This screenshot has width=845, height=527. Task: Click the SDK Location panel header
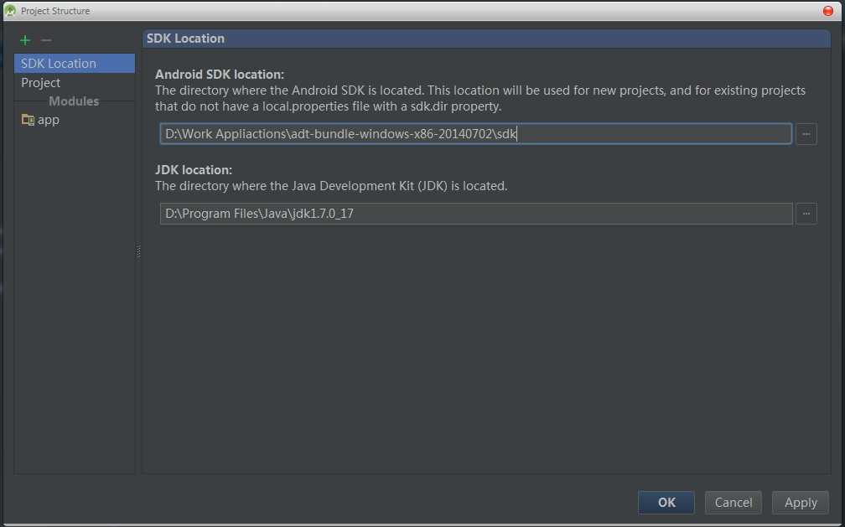(185, 39)
